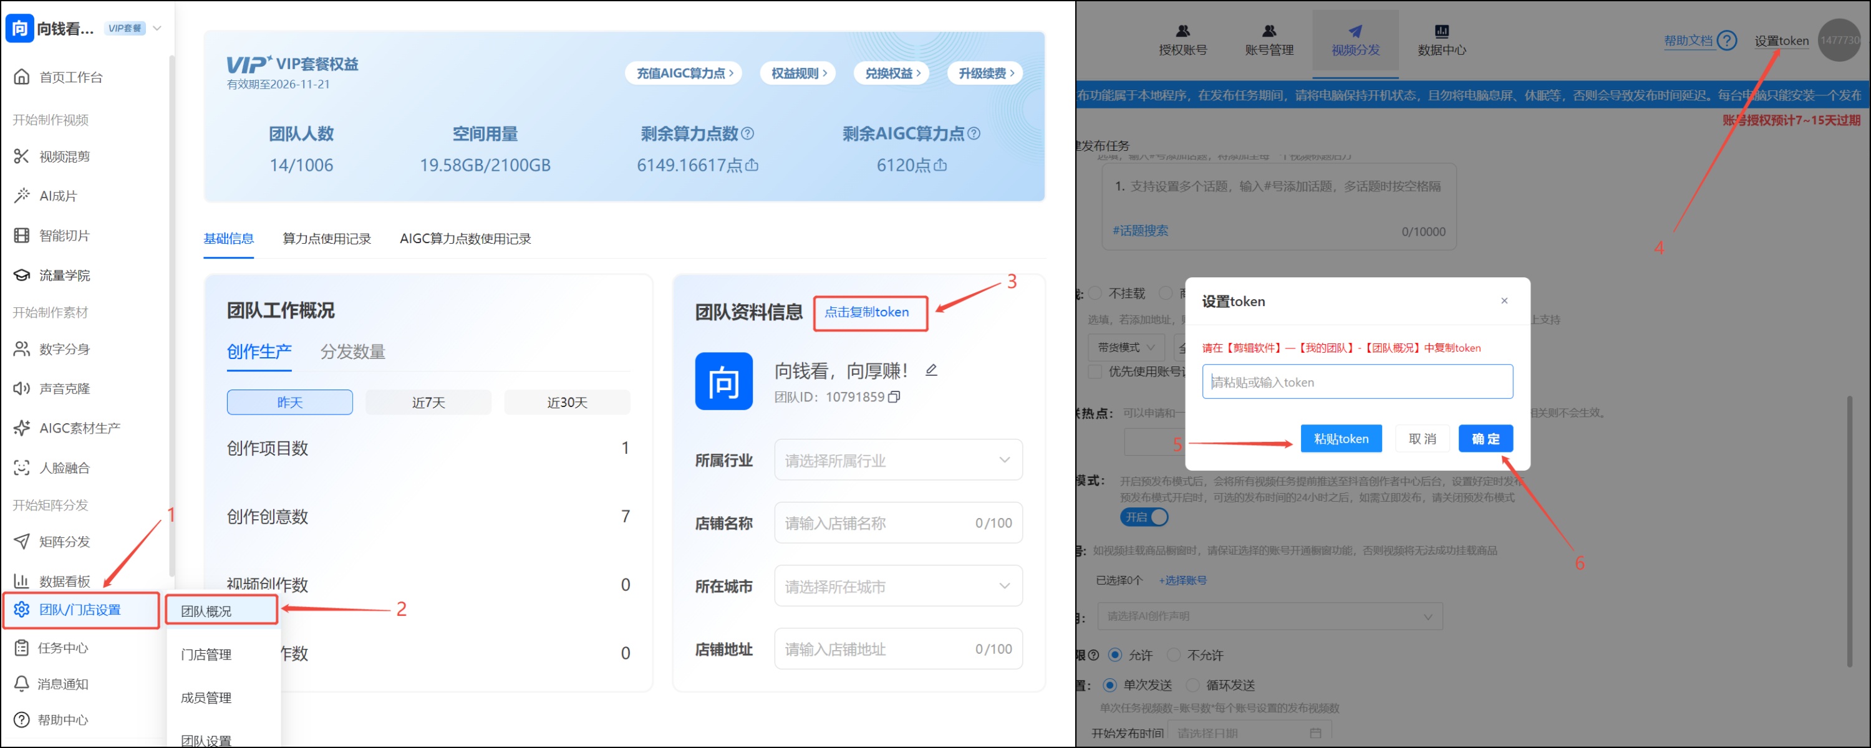Open 数据中心 chart icon in top navigation
1871x748 pixels.
coord(1442,31)
